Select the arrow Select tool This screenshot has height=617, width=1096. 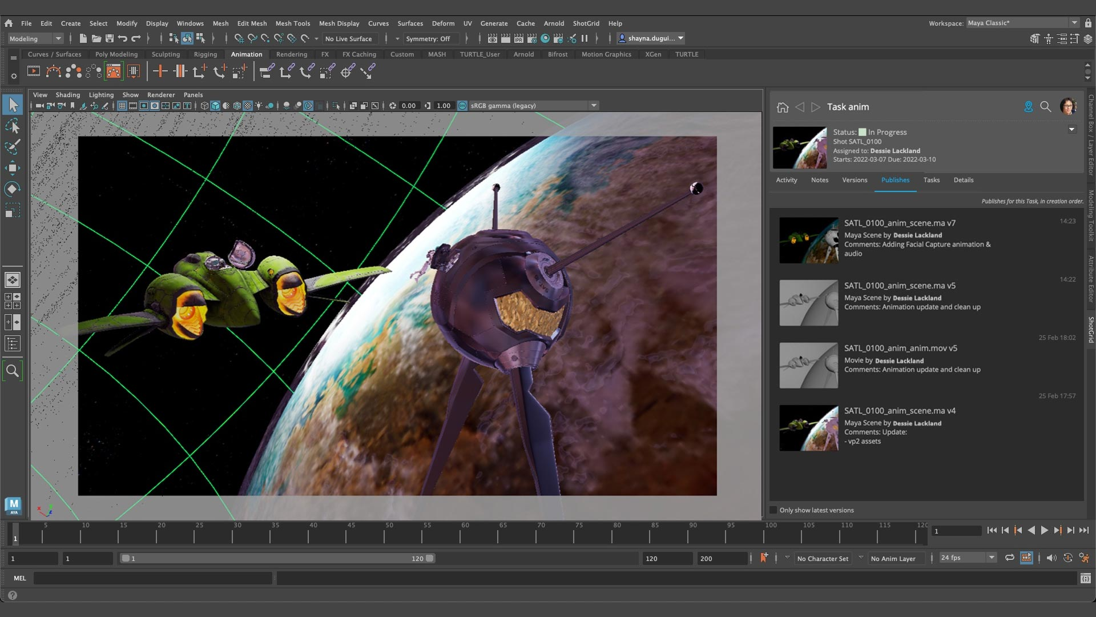tap(13, 105)
